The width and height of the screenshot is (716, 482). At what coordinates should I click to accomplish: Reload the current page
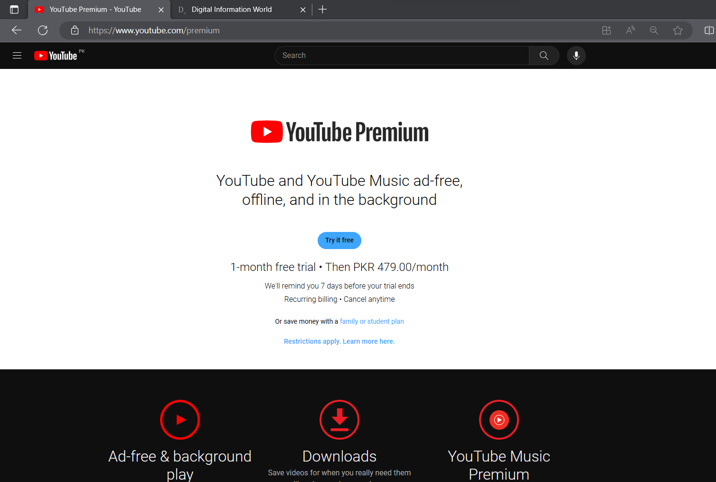pyautogui.click(x=43, y=30)
